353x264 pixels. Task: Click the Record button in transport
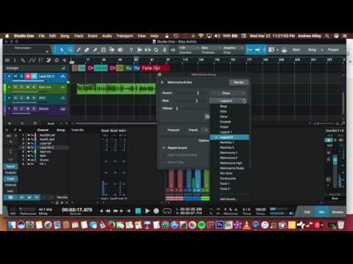pos(156,210)
